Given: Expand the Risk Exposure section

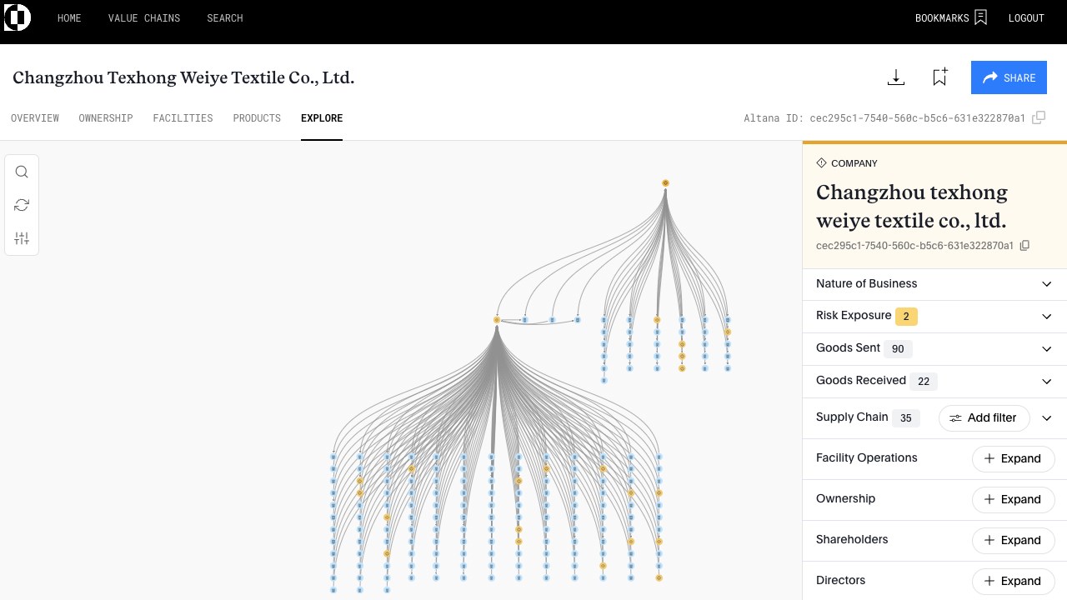Looking at the screenshot, I should click(1047, 317).
